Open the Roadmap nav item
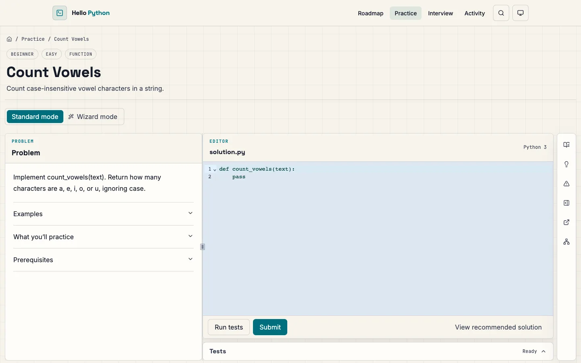Screen dimensions: 581x363 [x=370, y=13]
